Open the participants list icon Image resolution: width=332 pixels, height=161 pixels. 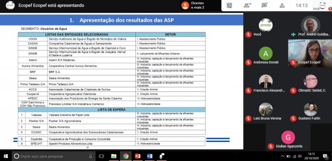coord(247,5)
